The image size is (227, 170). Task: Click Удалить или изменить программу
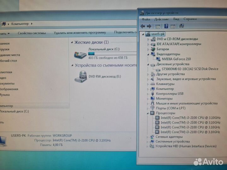tap(80, 33)
